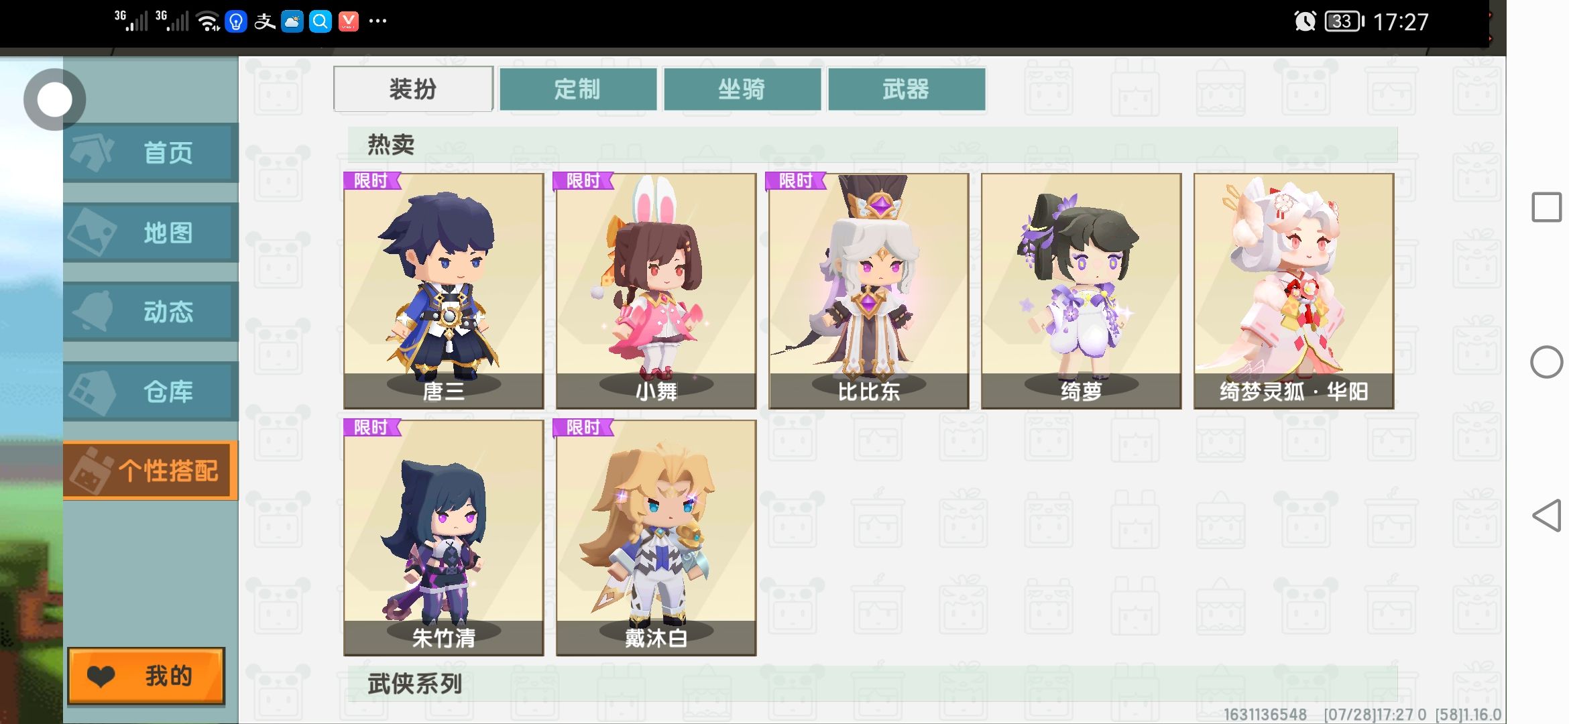The width and height of the screenshot is (1569, 724).
Task: Select the 小舞 bunny skin card
Action: pos(656,291)
